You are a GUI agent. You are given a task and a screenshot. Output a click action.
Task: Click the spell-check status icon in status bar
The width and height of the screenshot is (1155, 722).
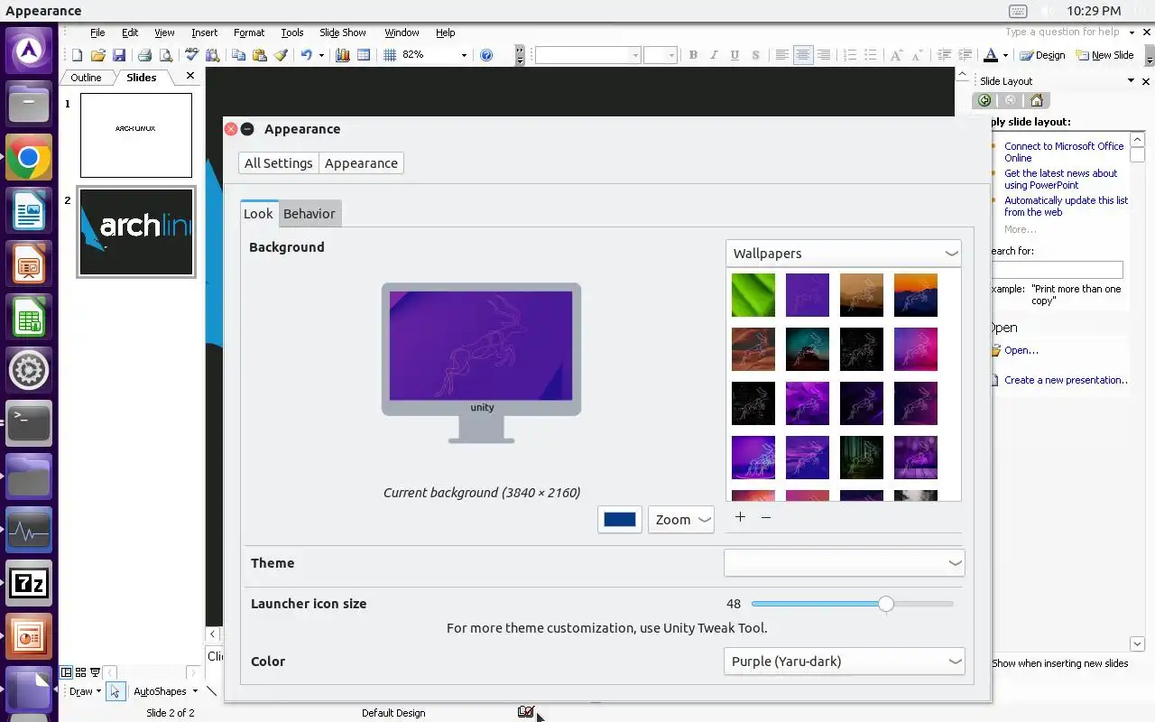[x=526, y=712]
